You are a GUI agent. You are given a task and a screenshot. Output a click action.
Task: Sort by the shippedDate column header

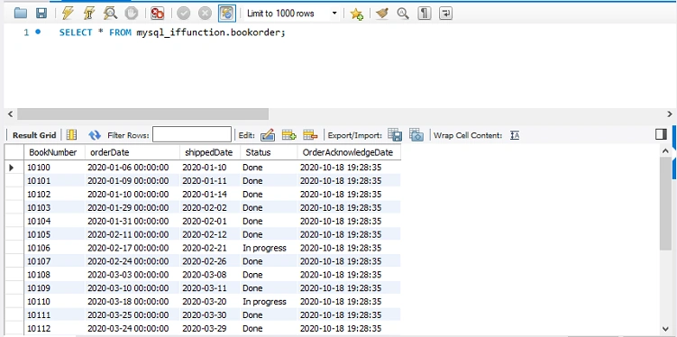tap(210, 152)
